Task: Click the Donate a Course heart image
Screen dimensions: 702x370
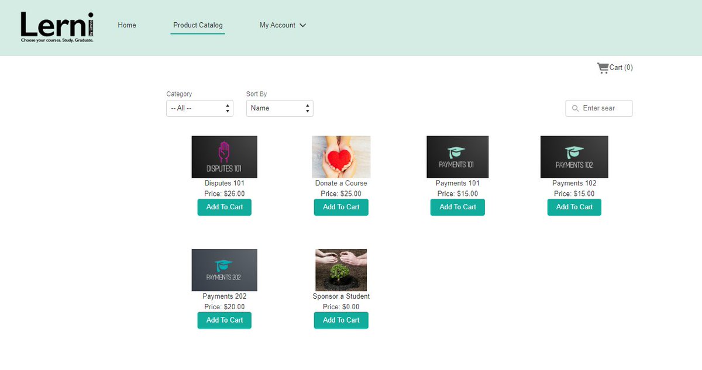Action: (341, 156)
